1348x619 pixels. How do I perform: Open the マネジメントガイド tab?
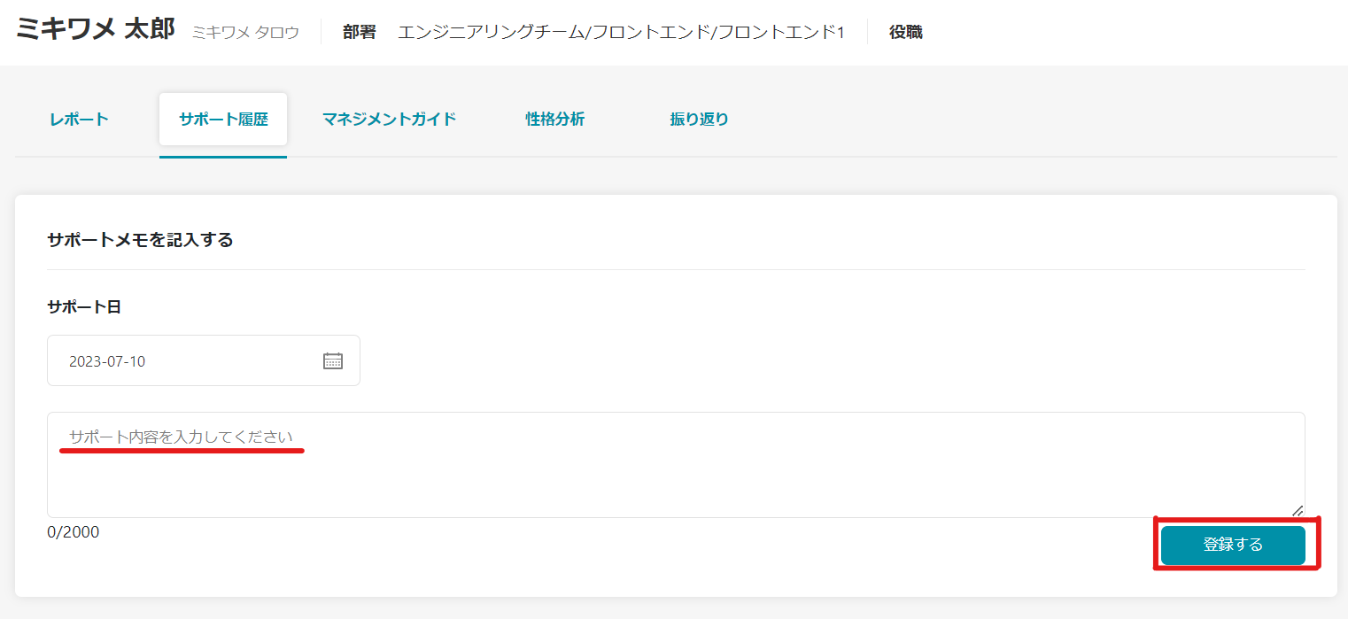click(389, 119)
